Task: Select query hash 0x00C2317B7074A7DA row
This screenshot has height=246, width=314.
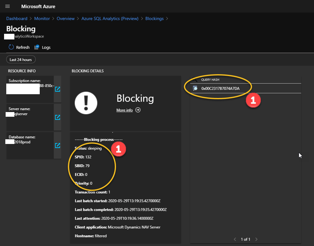Action: click(220, 88)
